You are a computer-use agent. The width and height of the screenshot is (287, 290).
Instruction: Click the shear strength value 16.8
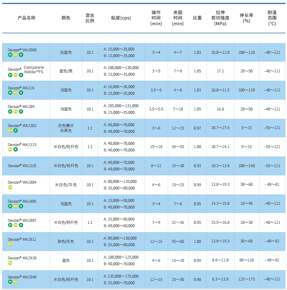coord(221,109)
